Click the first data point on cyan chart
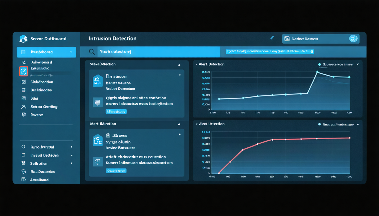The width and height of the screenshot is (379, 216). click(x=219, y=99)
